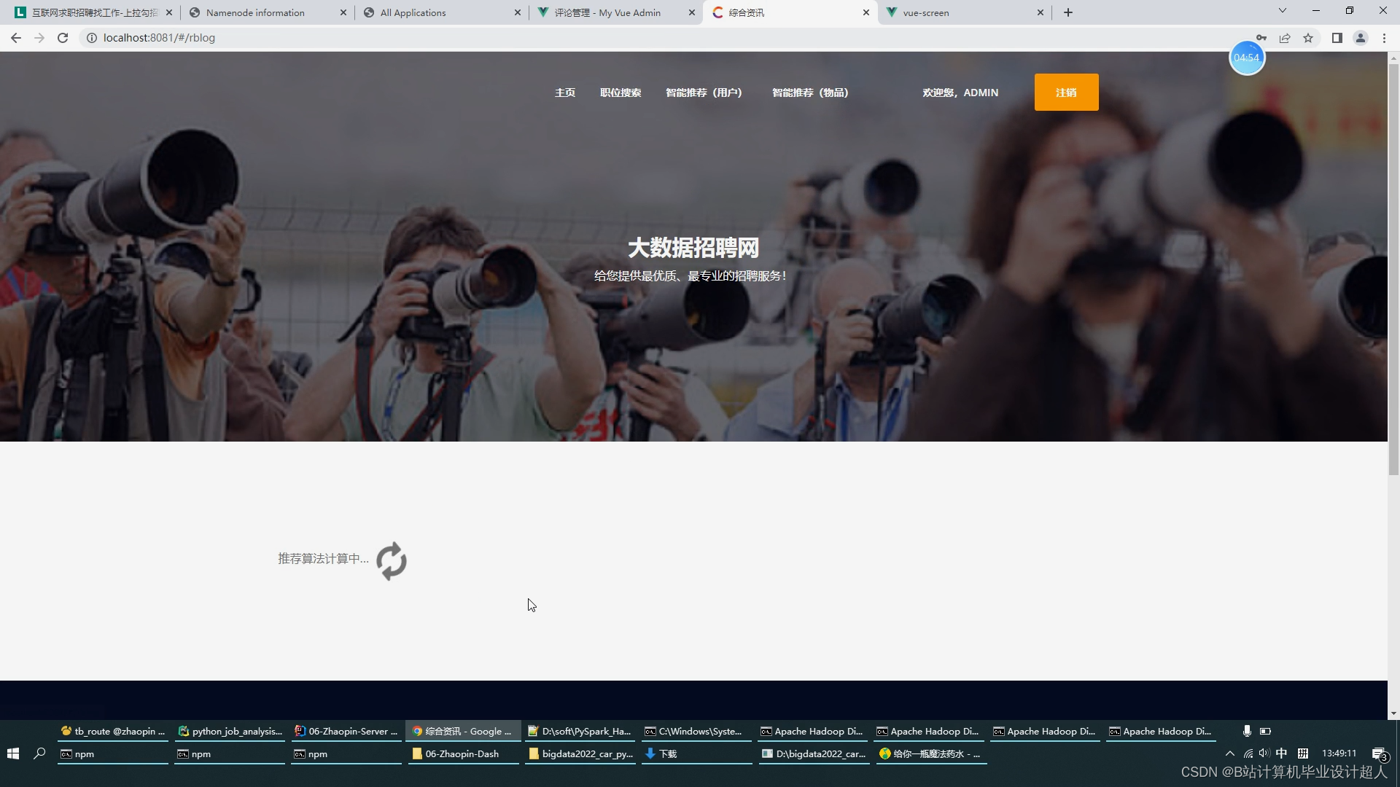Click the orange 注销 logout button
This screenshot has height=787, width=1400.
click(1066, 93)
